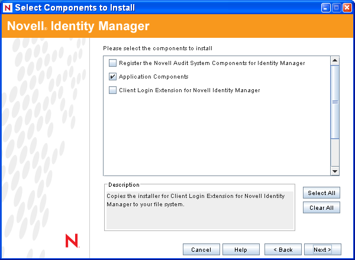The height and width of the screenshot is (260, 355).
Task: Uncheck the Application Components checkbox
Action: click(x=113, y=77)
